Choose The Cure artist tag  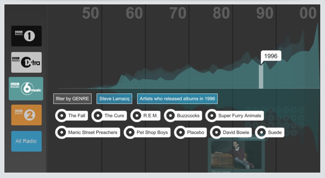tap(114, 116)
